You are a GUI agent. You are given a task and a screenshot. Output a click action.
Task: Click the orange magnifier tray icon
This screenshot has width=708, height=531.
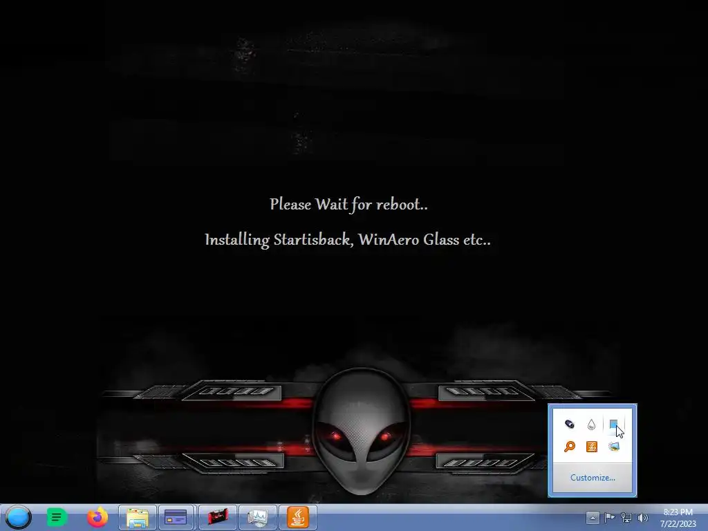[x=570, y=447]
